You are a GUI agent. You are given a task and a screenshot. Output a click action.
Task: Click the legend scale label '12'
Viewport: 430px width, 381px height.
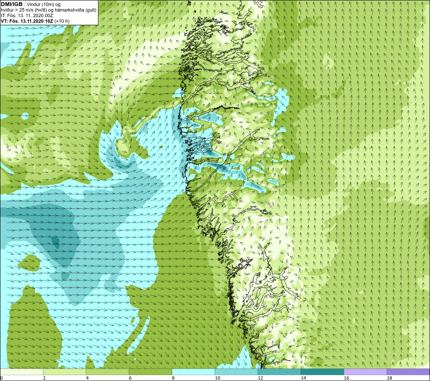(260, 378)
